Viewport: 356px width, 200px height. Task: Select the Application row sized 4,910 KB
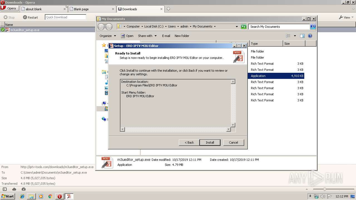pos(276,76)
